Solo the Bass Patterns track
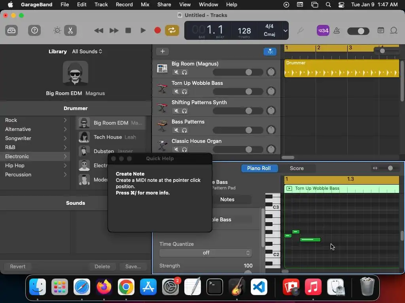Image resolution: width=405 pixels, height=303 pixels. 184,130
